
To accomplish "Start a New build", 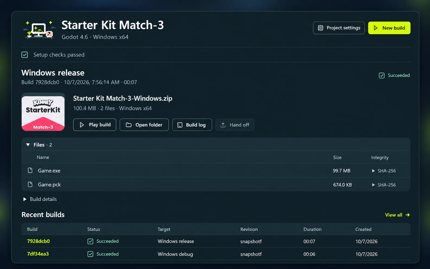I will pos(389,28).
